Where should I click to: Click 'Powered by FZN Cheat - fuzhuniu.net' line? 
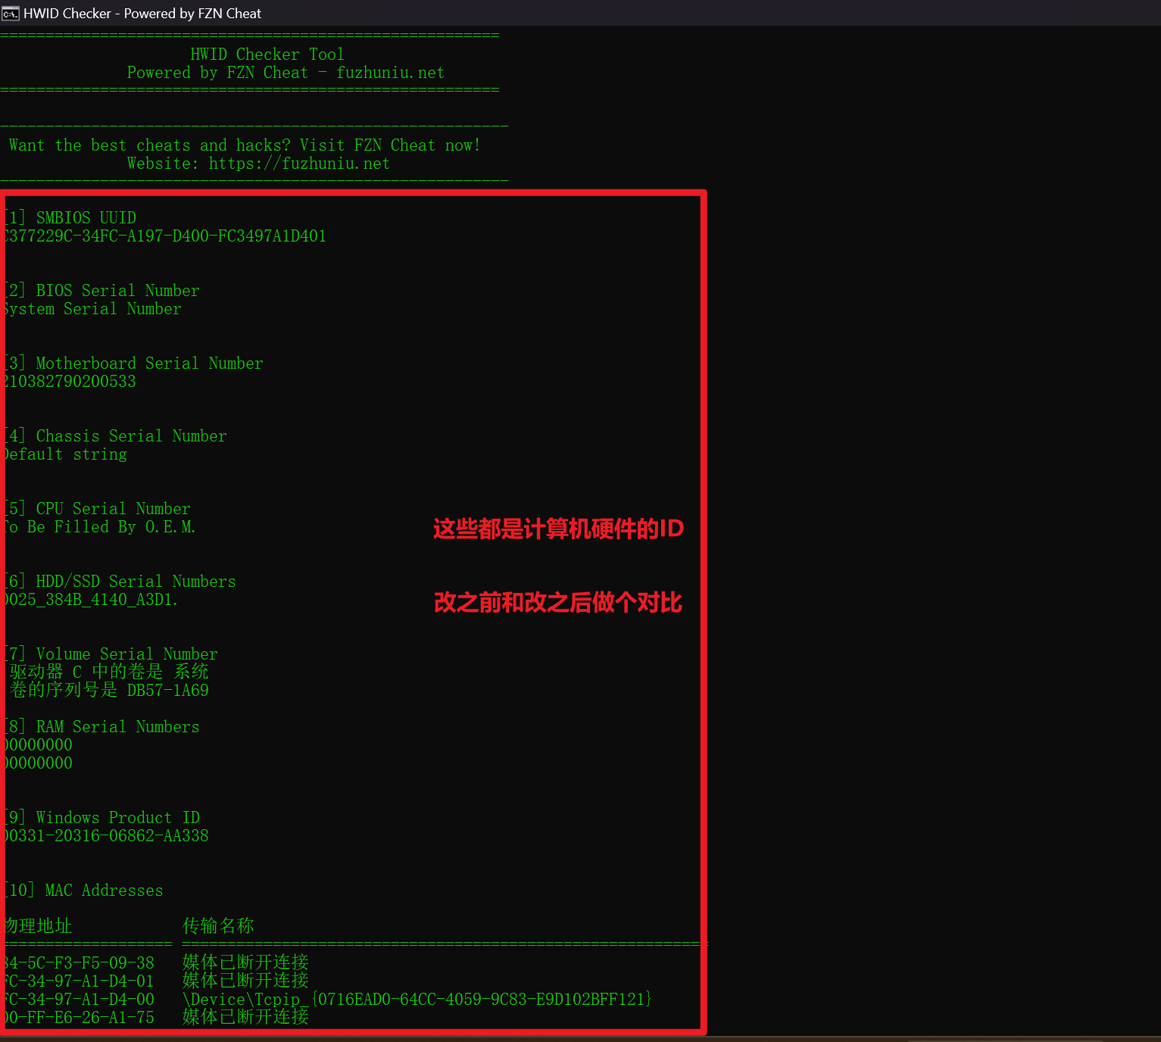(286, 73)
